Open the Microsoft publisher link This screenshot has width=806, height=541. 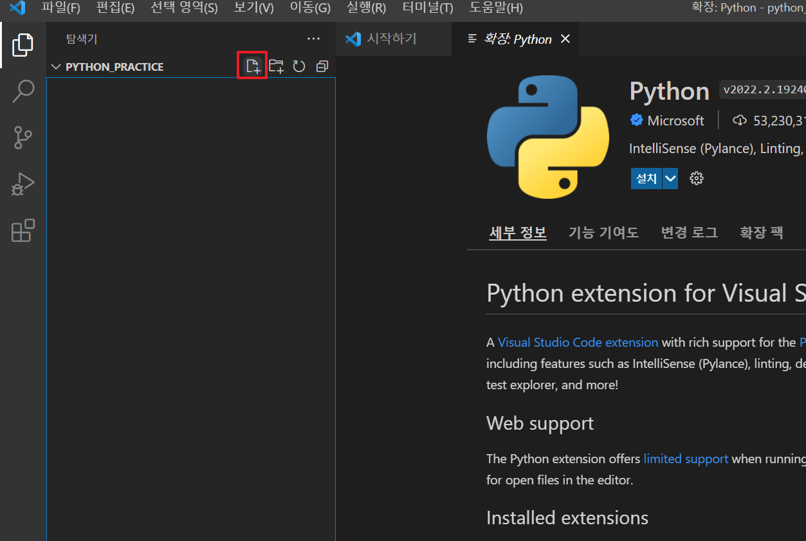point(675,120)
